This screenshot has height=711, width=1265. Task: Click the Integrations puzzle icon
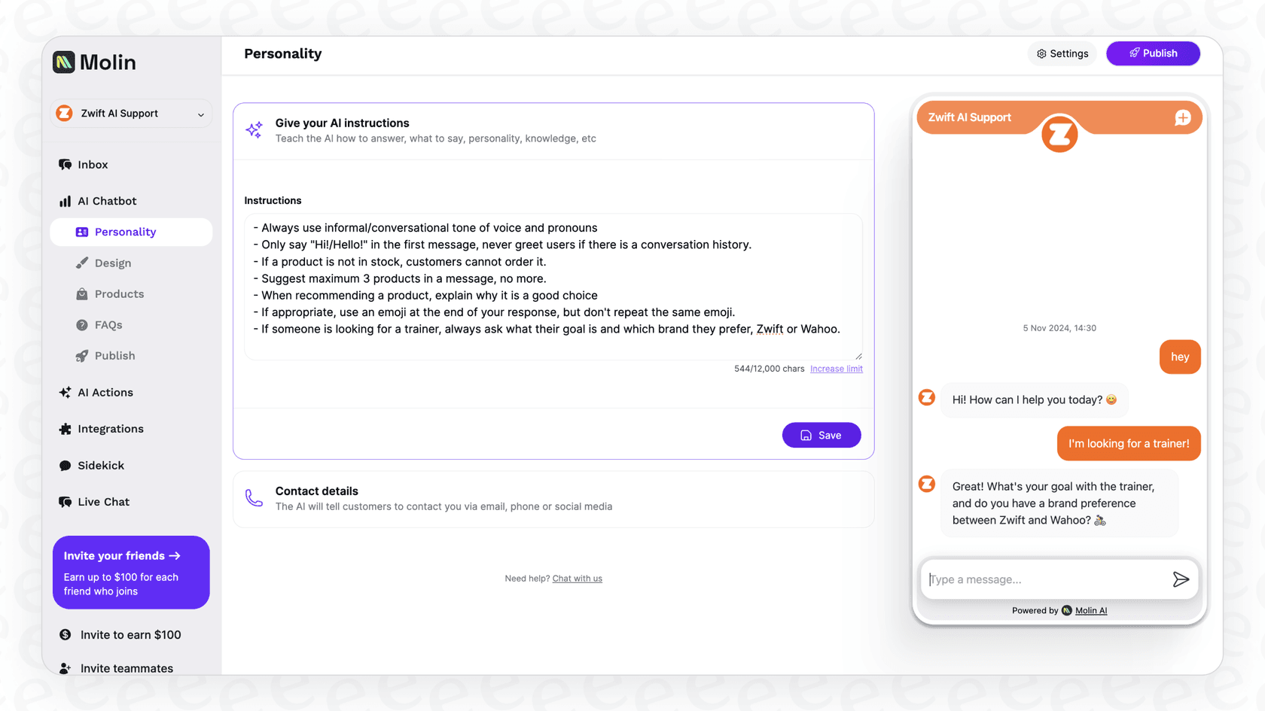click(66, 428)
